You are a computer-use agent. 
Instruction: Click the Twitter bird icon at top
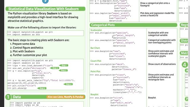pyautogui.click(x=45, y=1)
